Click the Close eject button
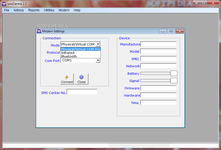This screenshot has height=150, width=221. pyautogui.click(x=82, y=79)
